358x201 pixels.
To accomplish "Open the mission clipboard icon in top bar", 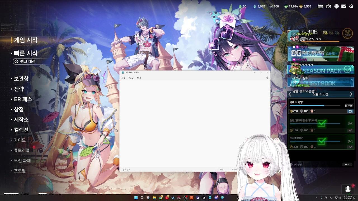I will tap(329, 6).
